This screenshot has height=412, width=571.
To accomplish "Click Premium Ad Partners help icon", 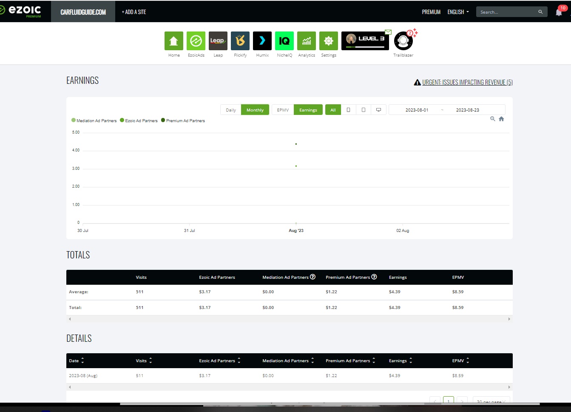I will [374, 277].
